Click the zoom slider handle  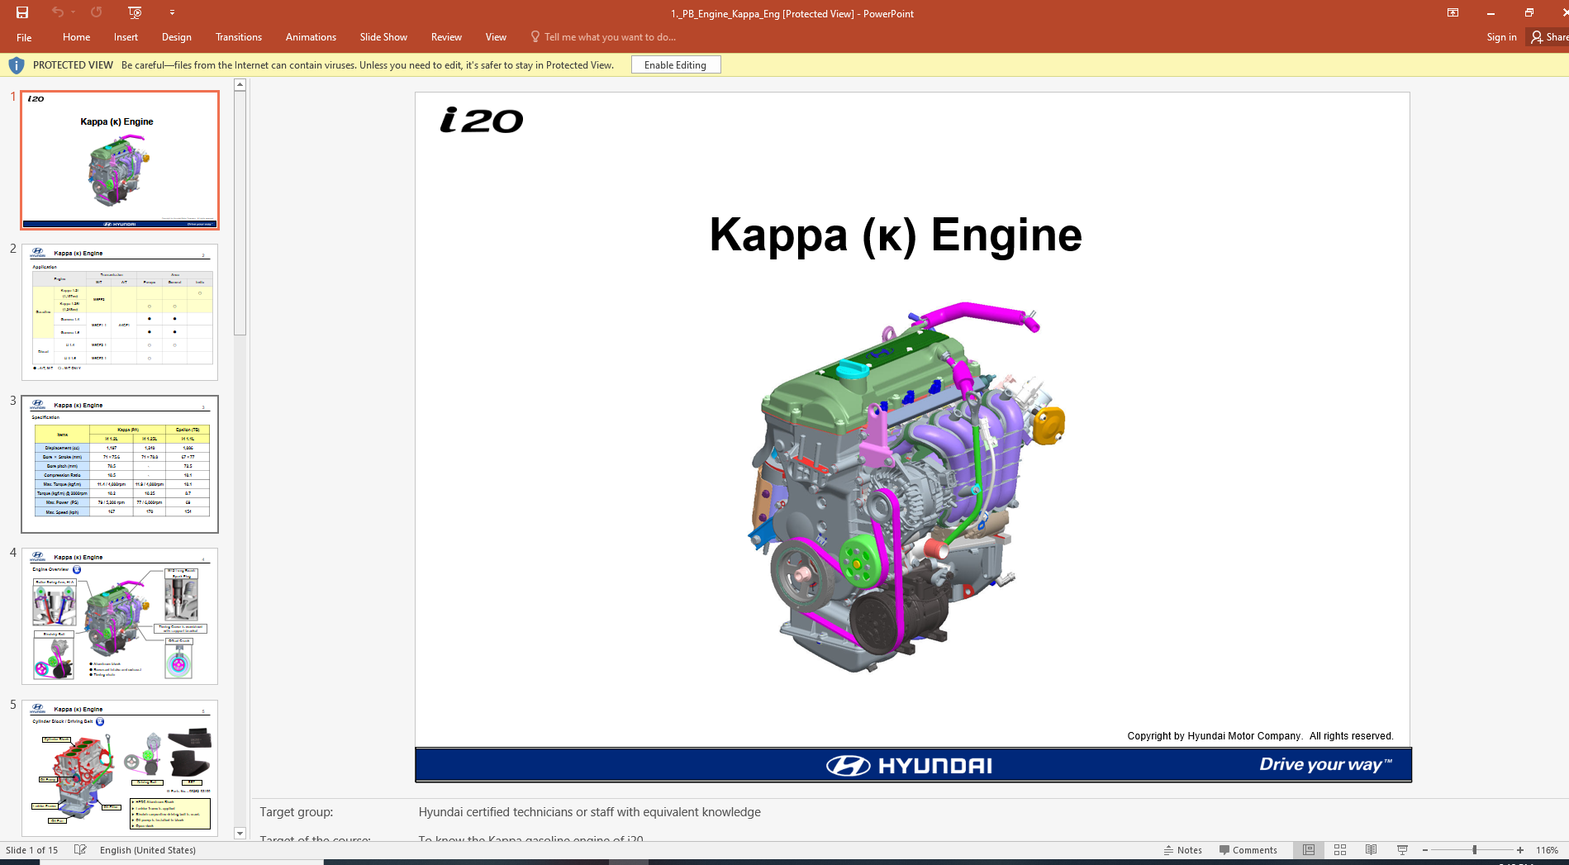tap(1474, 849)
